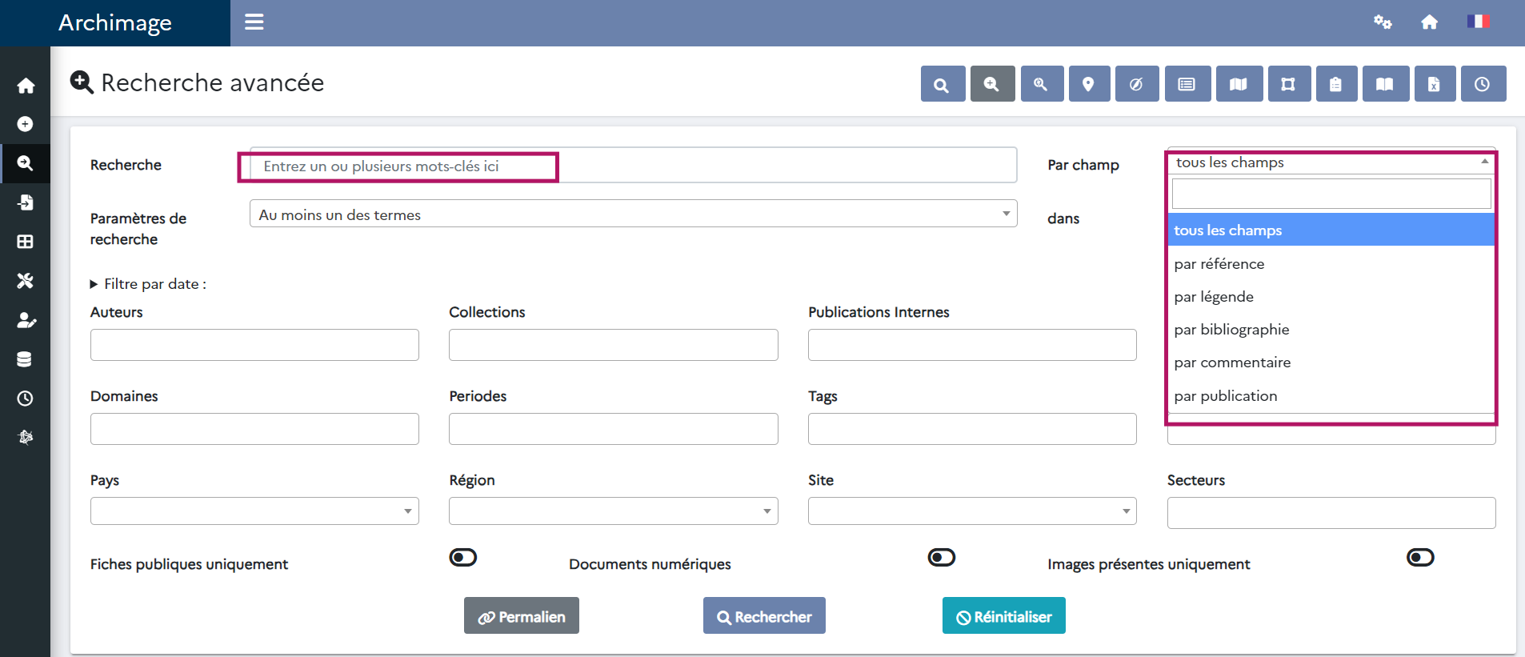Toggle Fiches publiques uniquement switch
Screen dimensions: 1525x657
pos(463,557)
